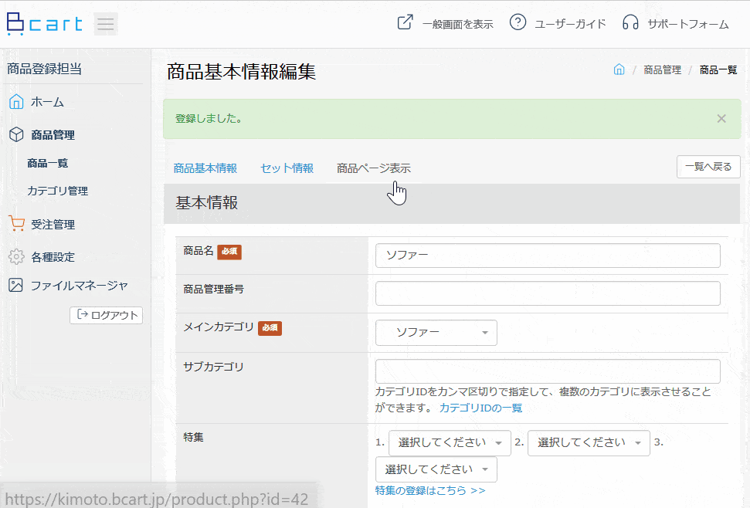
Task: Click the breadcrumb home icon
Action: pyautogui.click(x=619, y=69)
